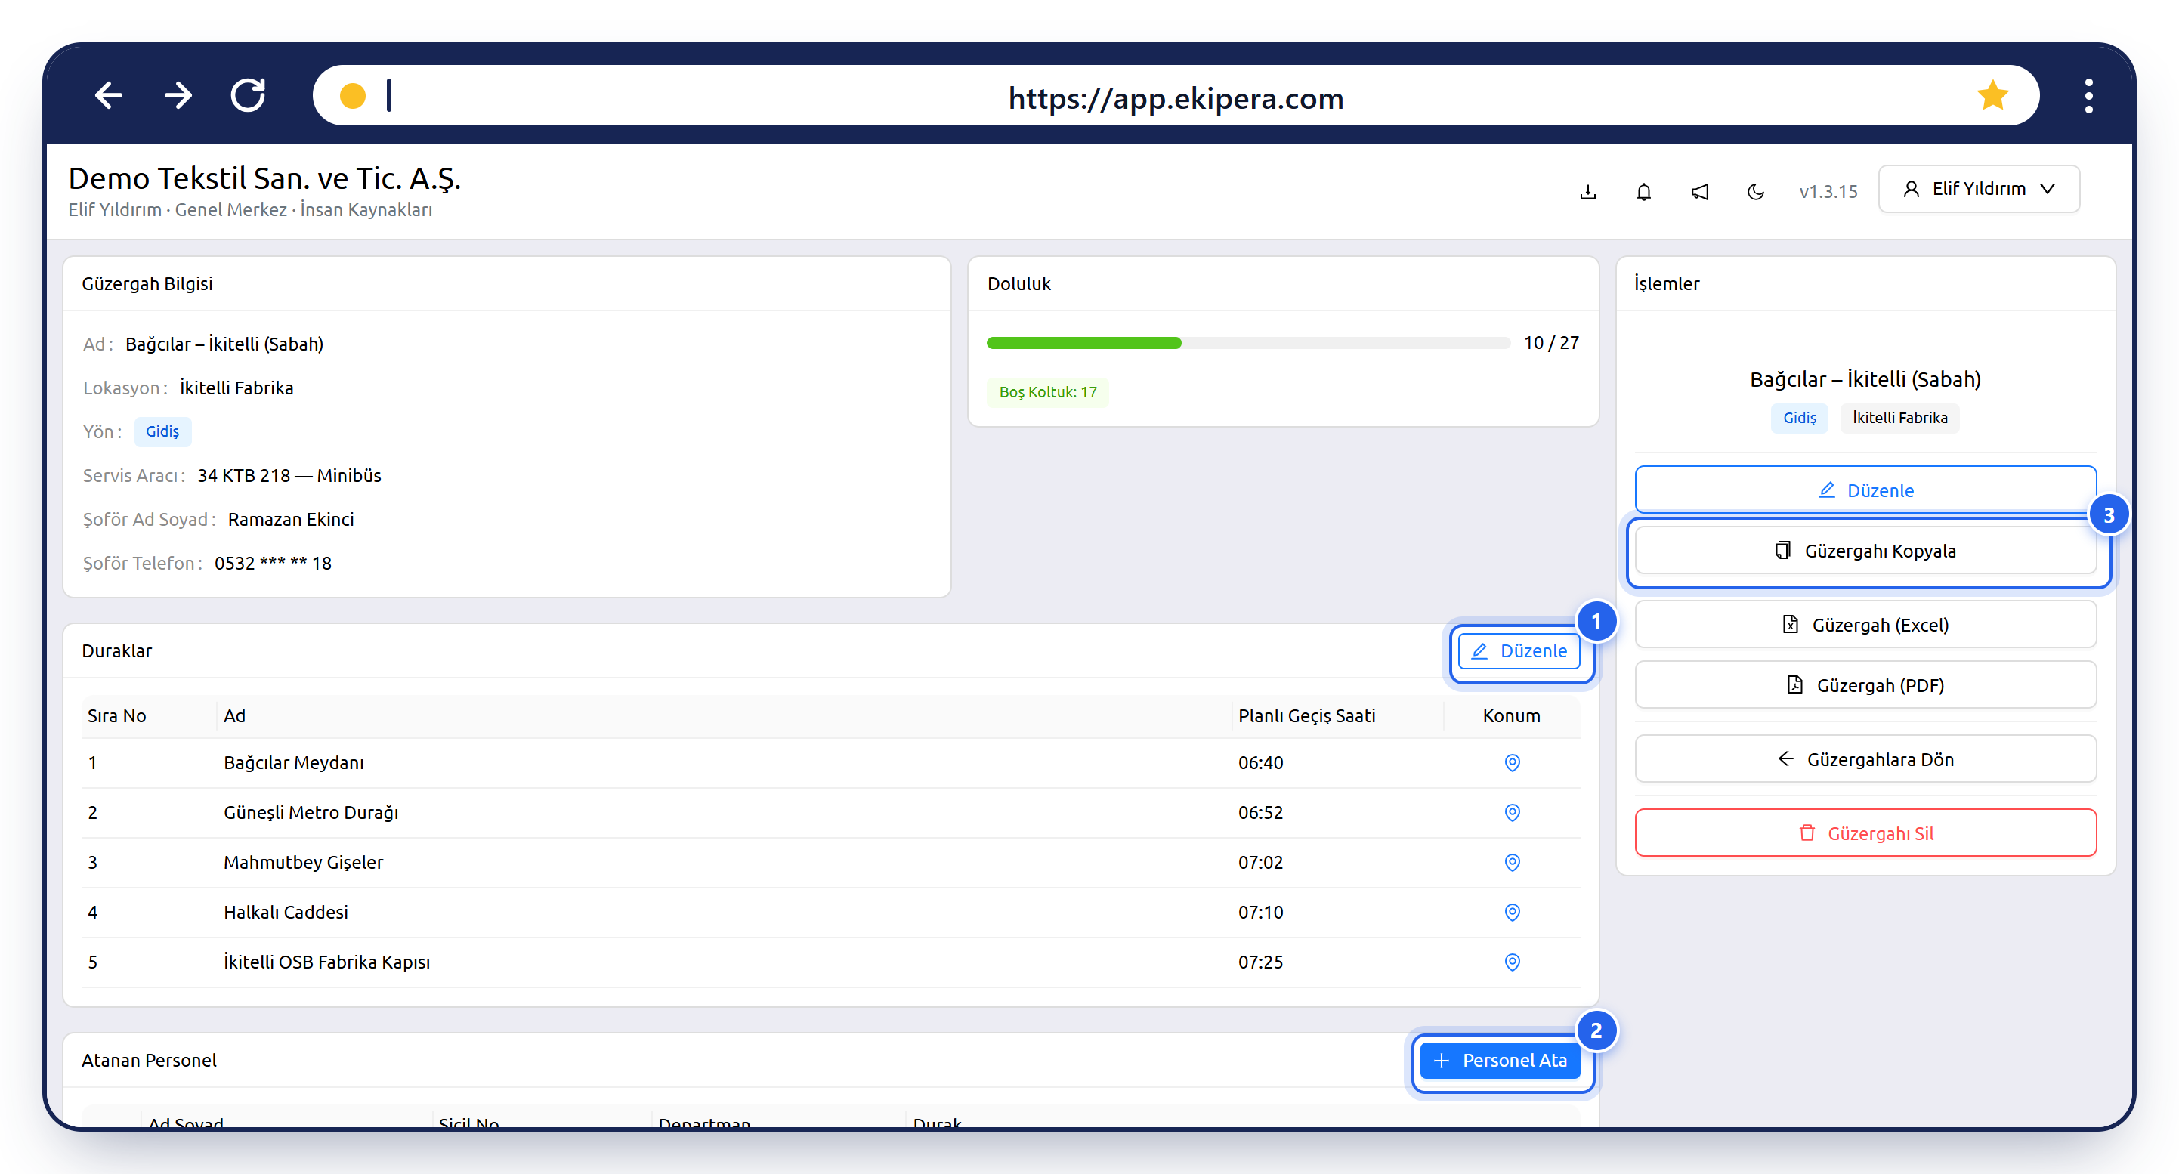This screenshot has width=2179, height=1174.
Task: Export route with Güzergah (PDF)
Action: tap(1865, 685)
